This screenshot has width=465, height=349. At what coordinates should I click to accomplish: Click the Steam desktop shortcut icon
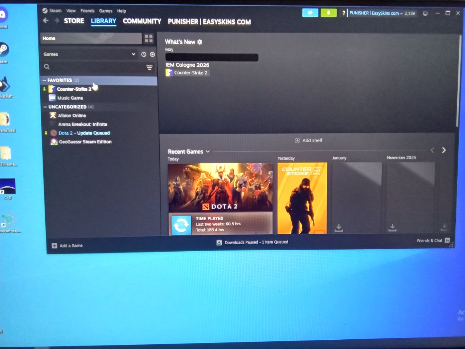[x=3, y=50]
